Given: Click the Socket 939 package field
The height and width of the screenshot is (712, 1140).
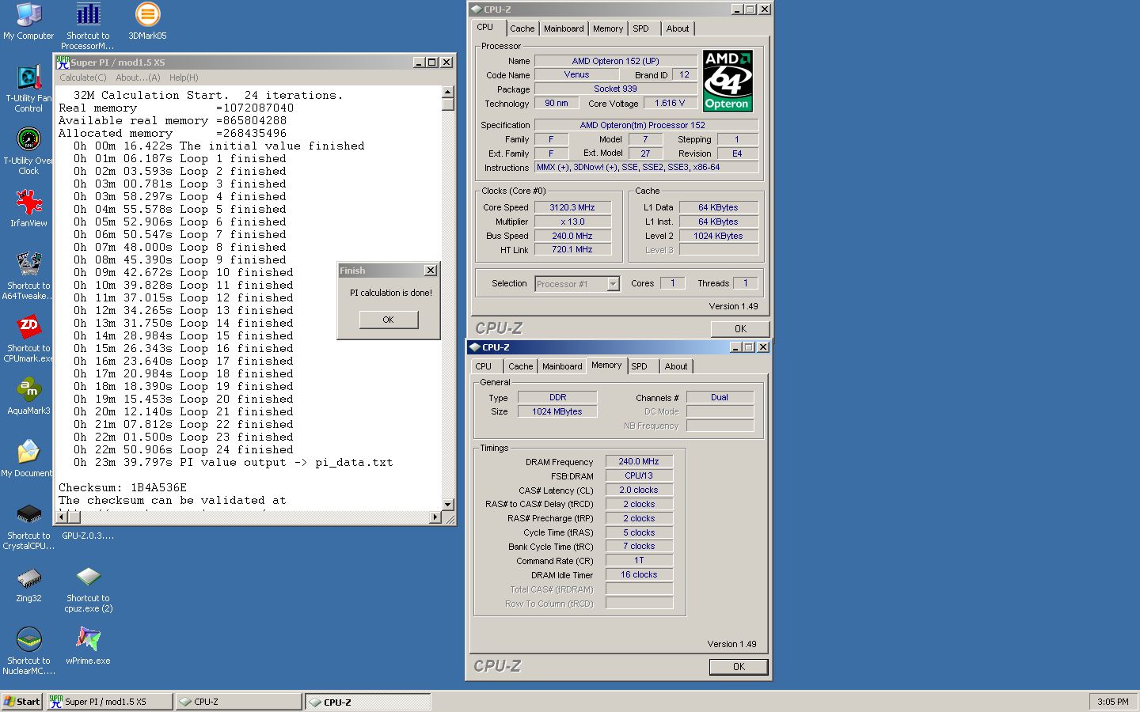Looking at the screenshot, I should click(x=616, y=89).
